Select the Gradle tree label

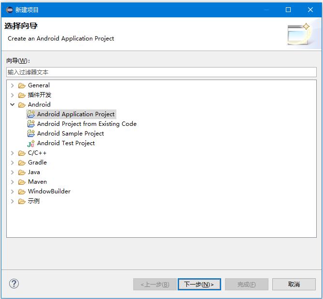(x=37, y=163)
